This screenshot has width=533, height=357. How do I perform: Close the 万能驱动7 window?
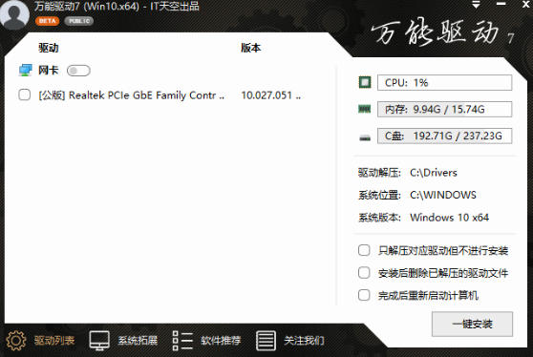tap(526, 4)
